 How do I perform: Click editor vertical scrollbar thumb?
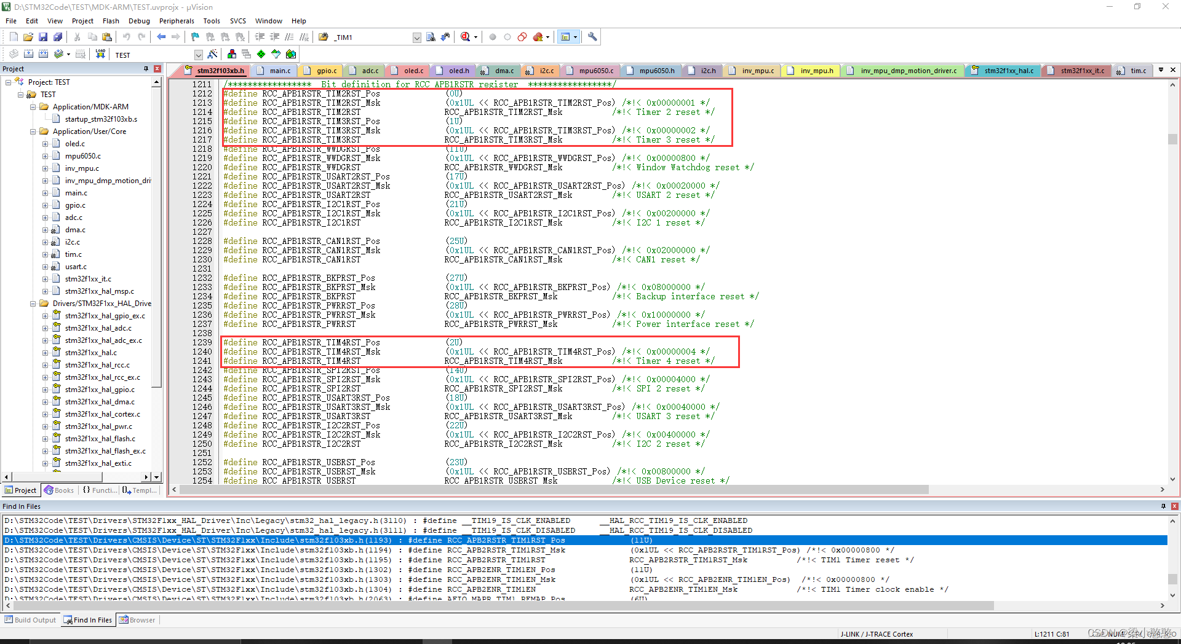tap(1172, 139)
